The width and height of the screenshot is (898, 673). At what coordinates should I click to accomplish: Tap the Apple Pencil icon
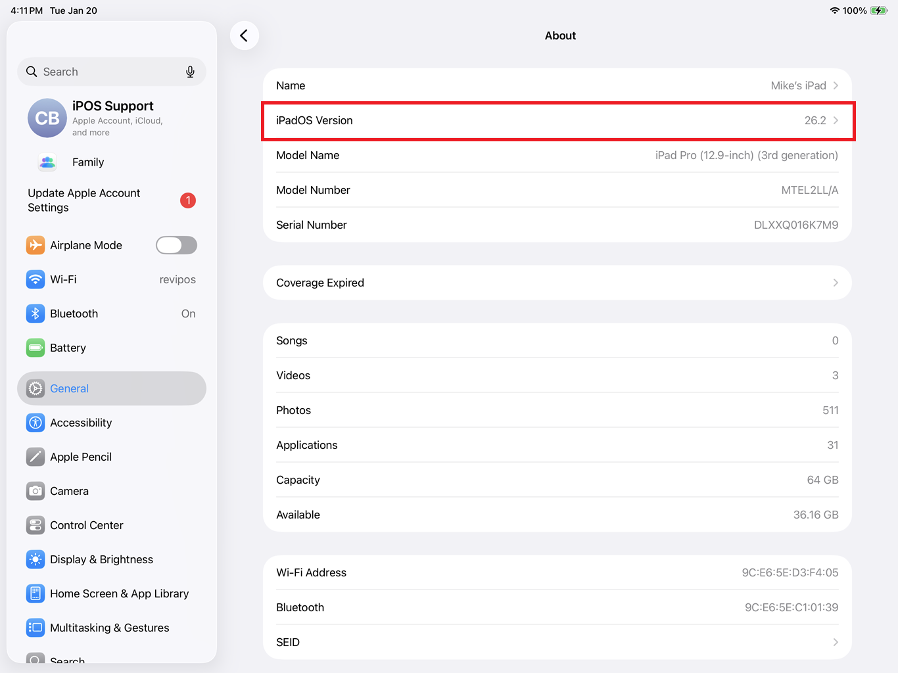[35, 457]
